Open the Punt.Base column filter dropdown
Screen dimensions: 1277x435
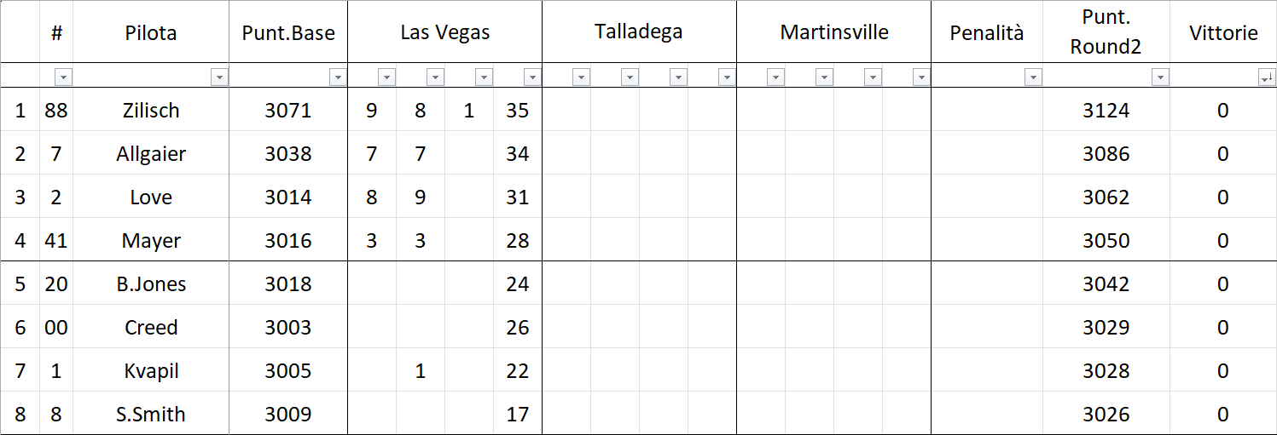[338, 77]
